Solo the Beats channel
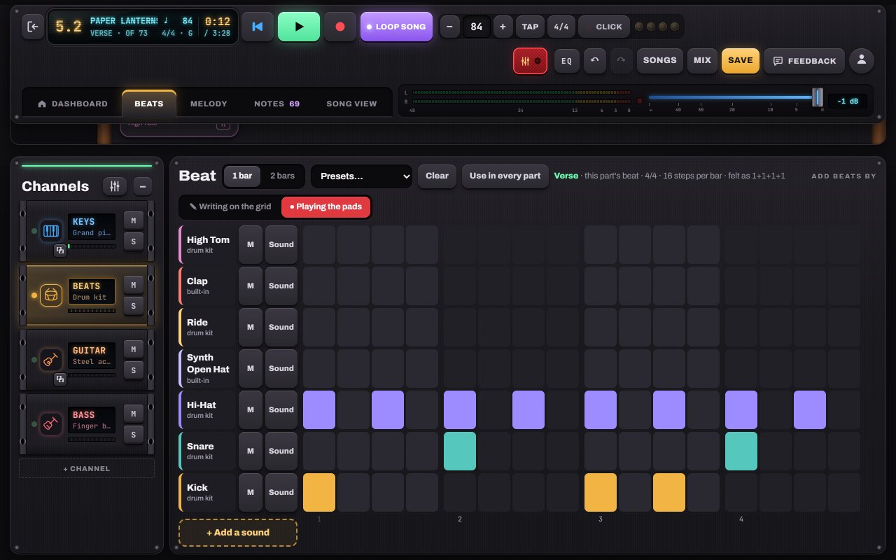The image size is (896, 560). (x=133, y=306)
